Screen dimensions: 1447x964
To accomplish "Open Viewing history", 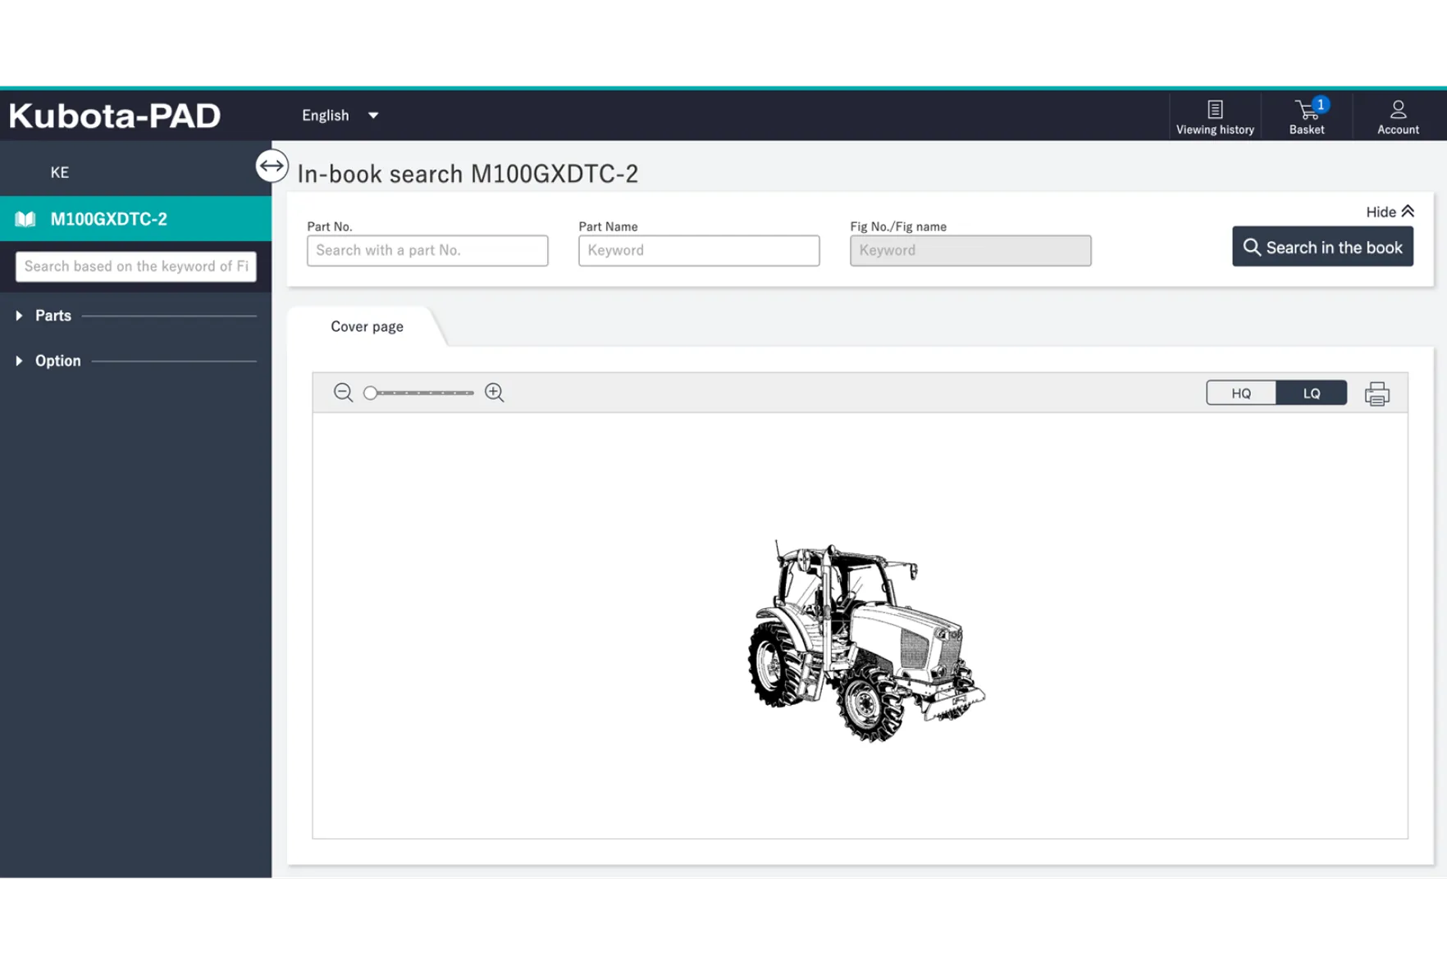I will point(1214,116).
